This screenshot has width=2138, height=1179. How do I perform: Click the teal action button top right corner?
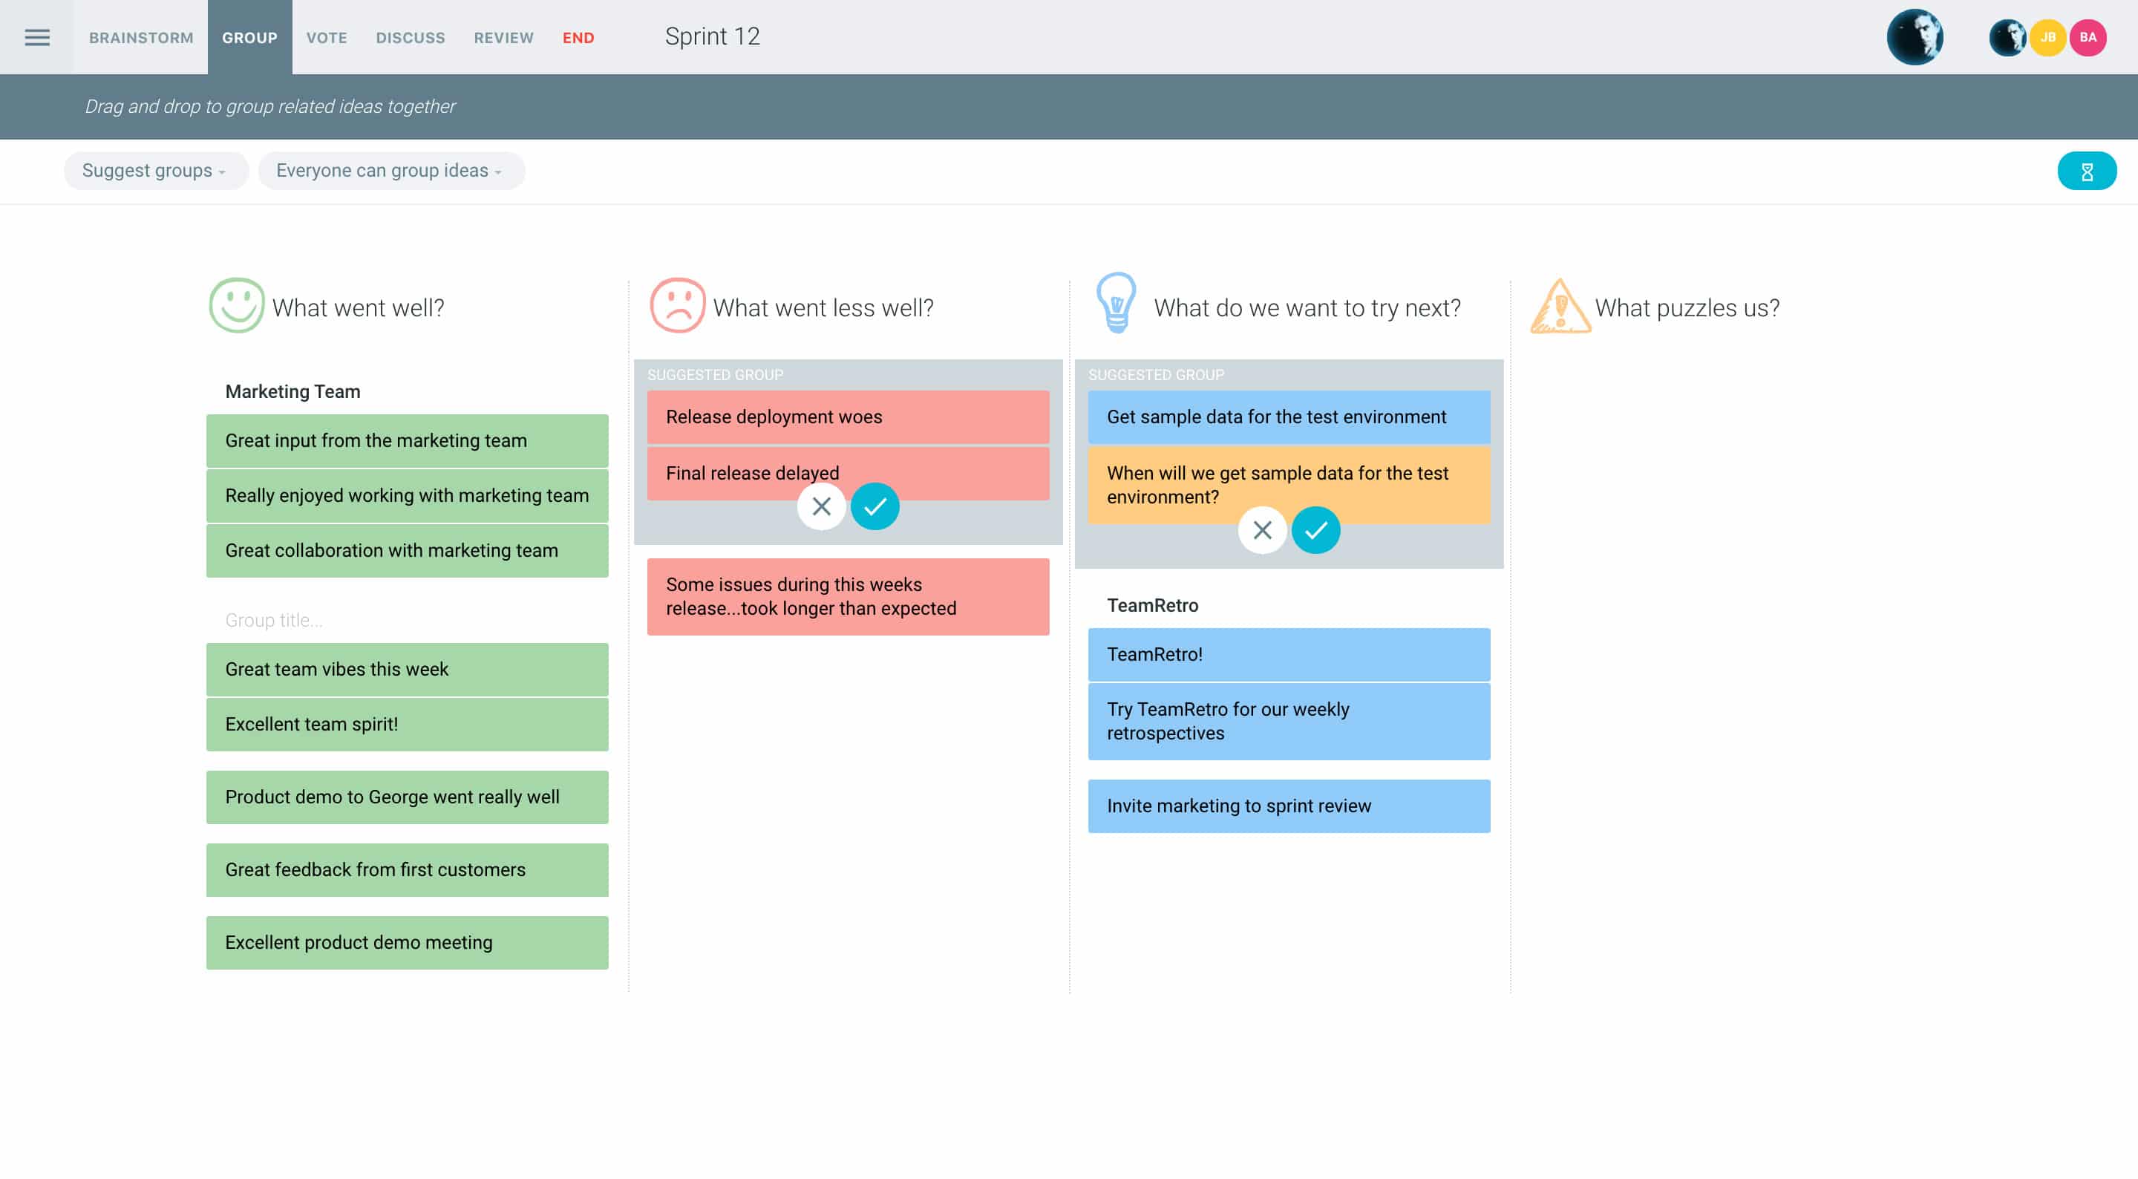point(2086,172)
